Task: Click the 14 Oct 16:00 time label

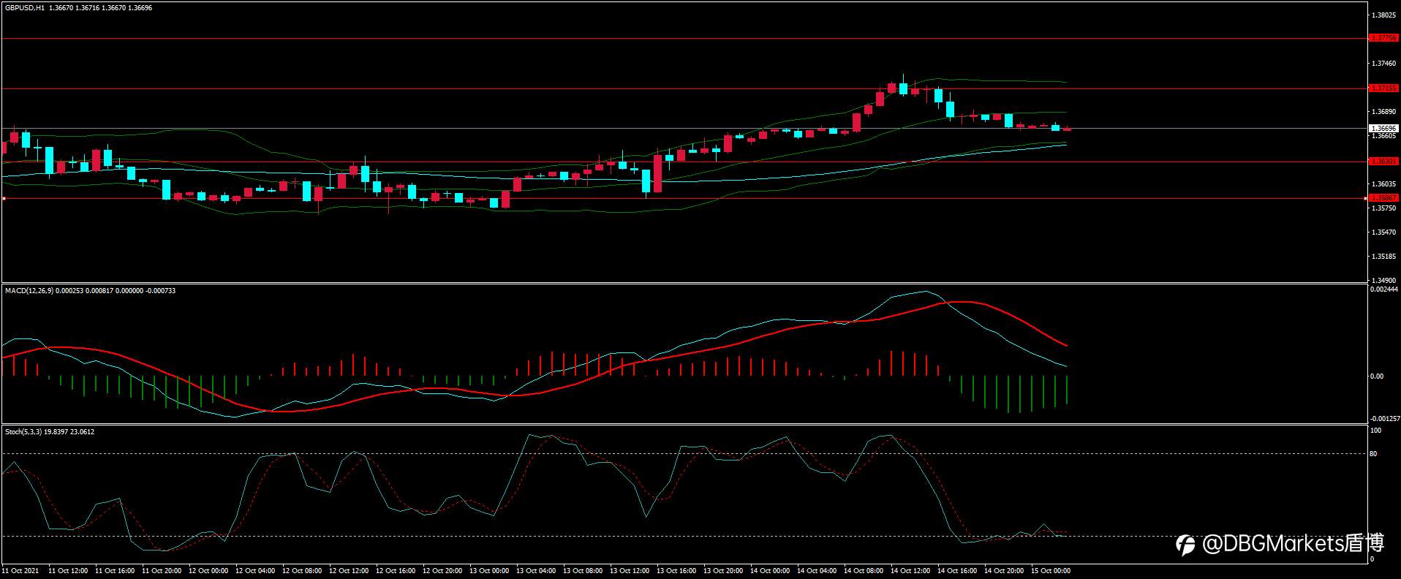Action: pos(957,570)
